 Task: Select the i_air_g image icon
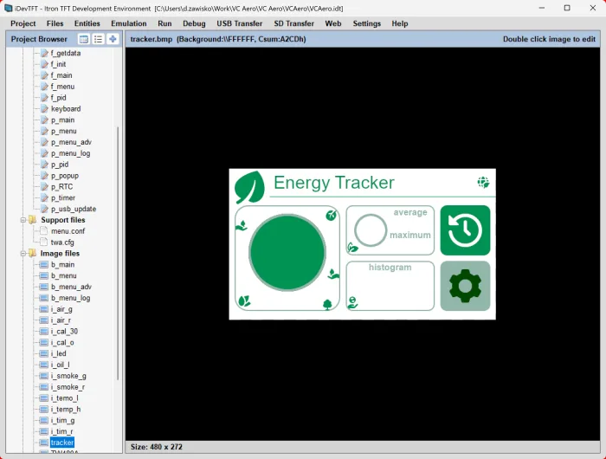coord(44,309)
